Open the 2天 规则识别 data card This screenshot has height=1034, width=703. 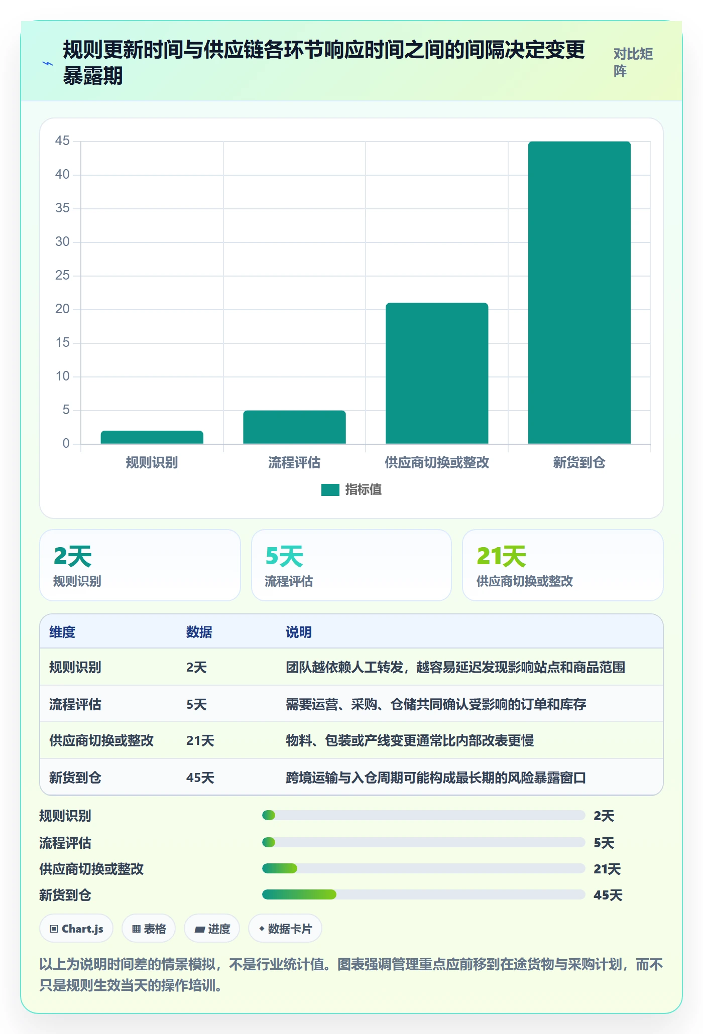click(140, 565)
